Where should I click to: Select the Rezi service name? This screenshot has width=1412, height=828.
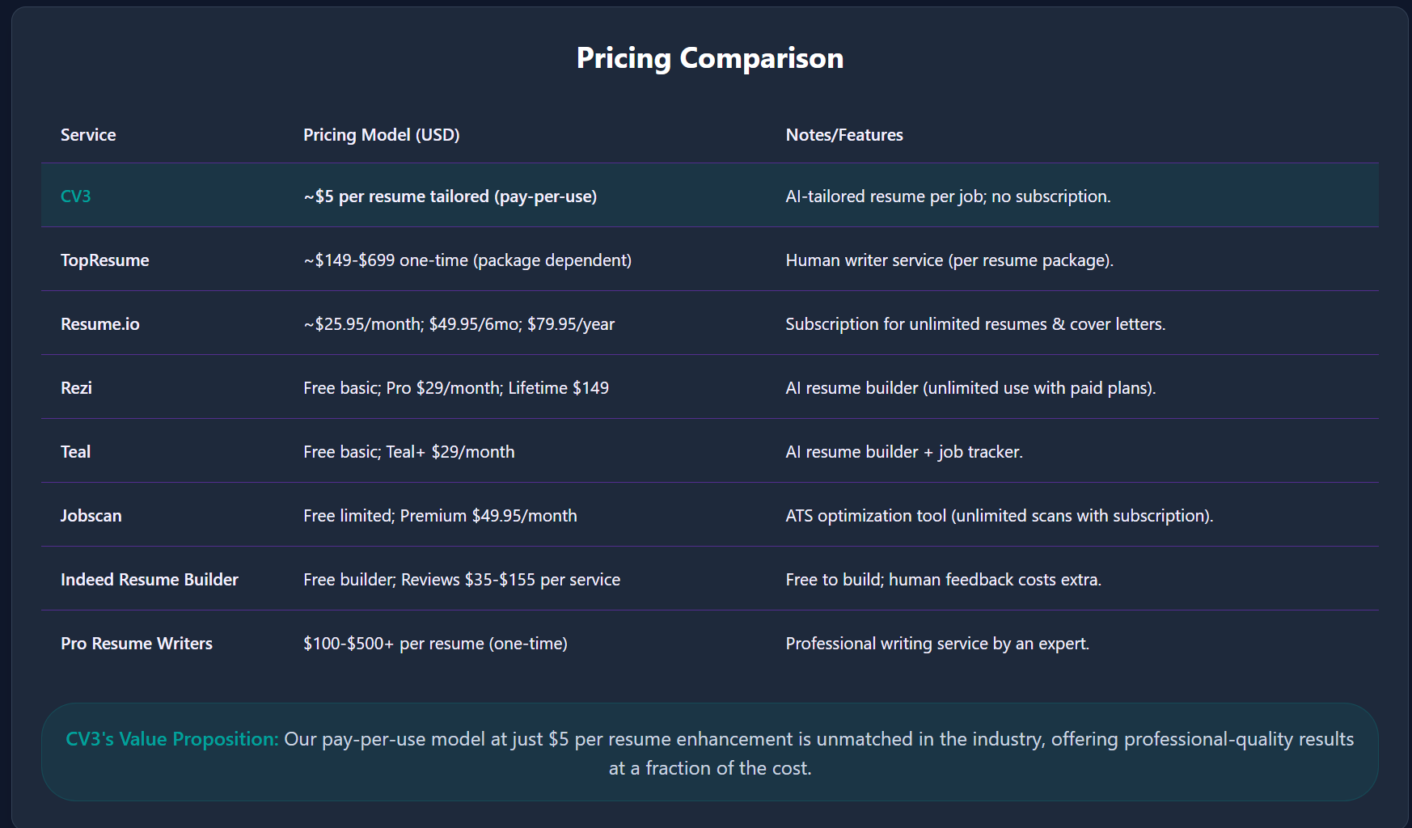point(76,388)
